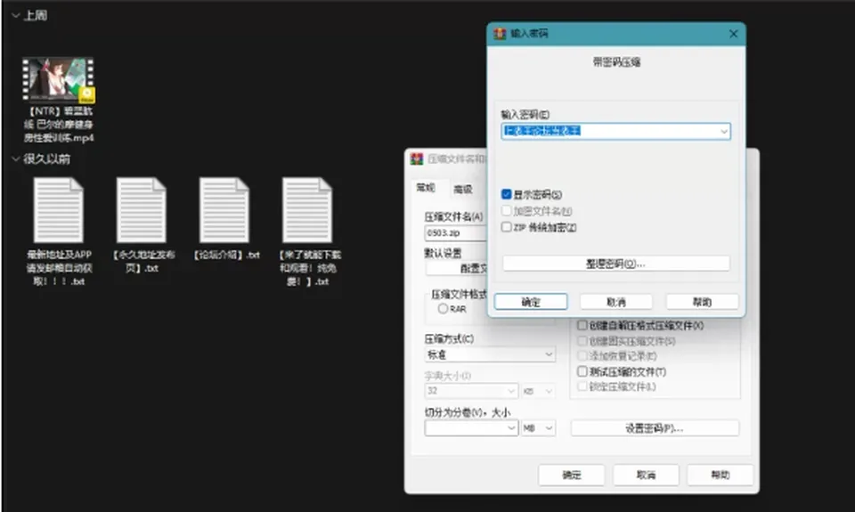Click the 压缩方式(C) label
855x512 pixels.
click(x=449, y=338)
